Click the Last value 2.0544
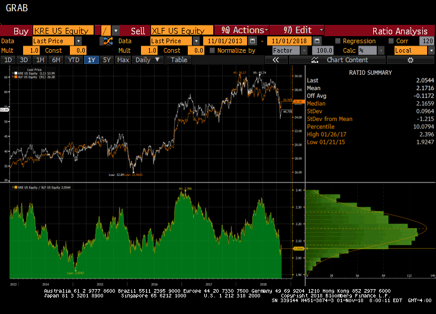 425,81
